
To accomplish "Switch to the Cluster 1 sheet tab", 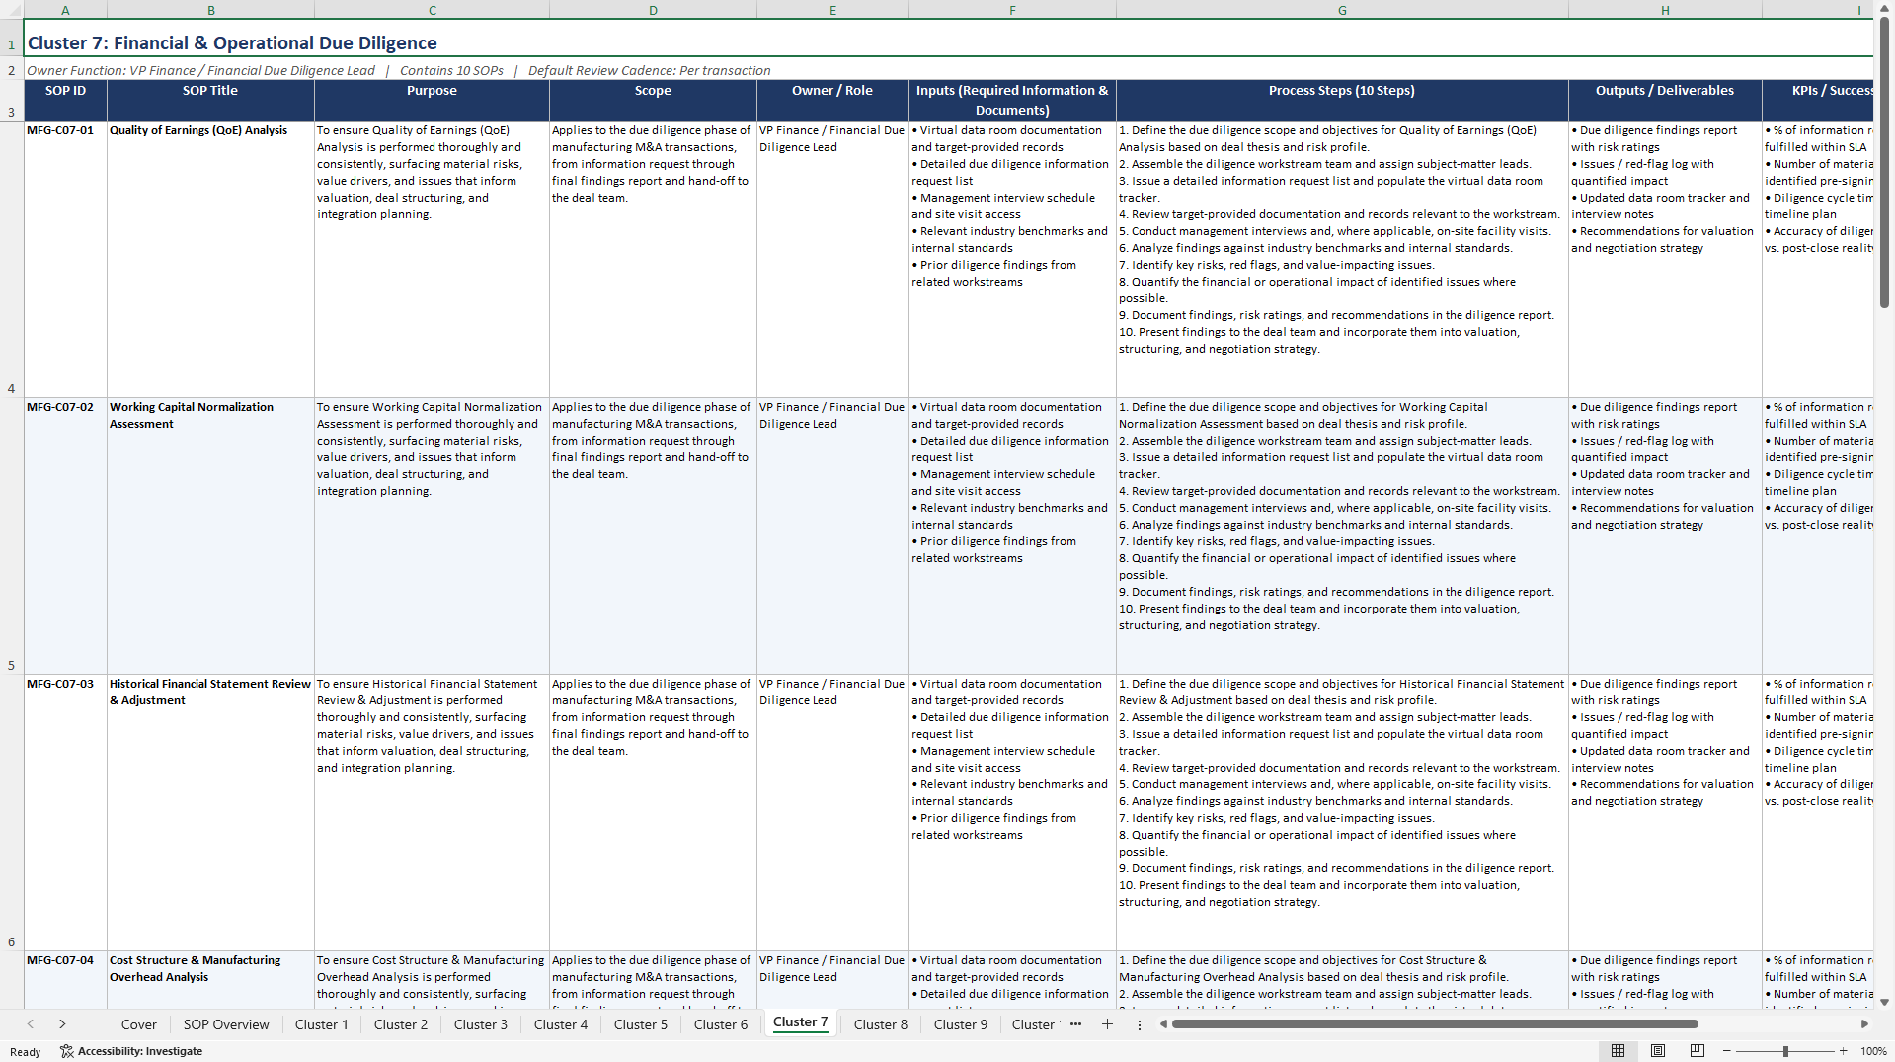I will coord(322,1024).
